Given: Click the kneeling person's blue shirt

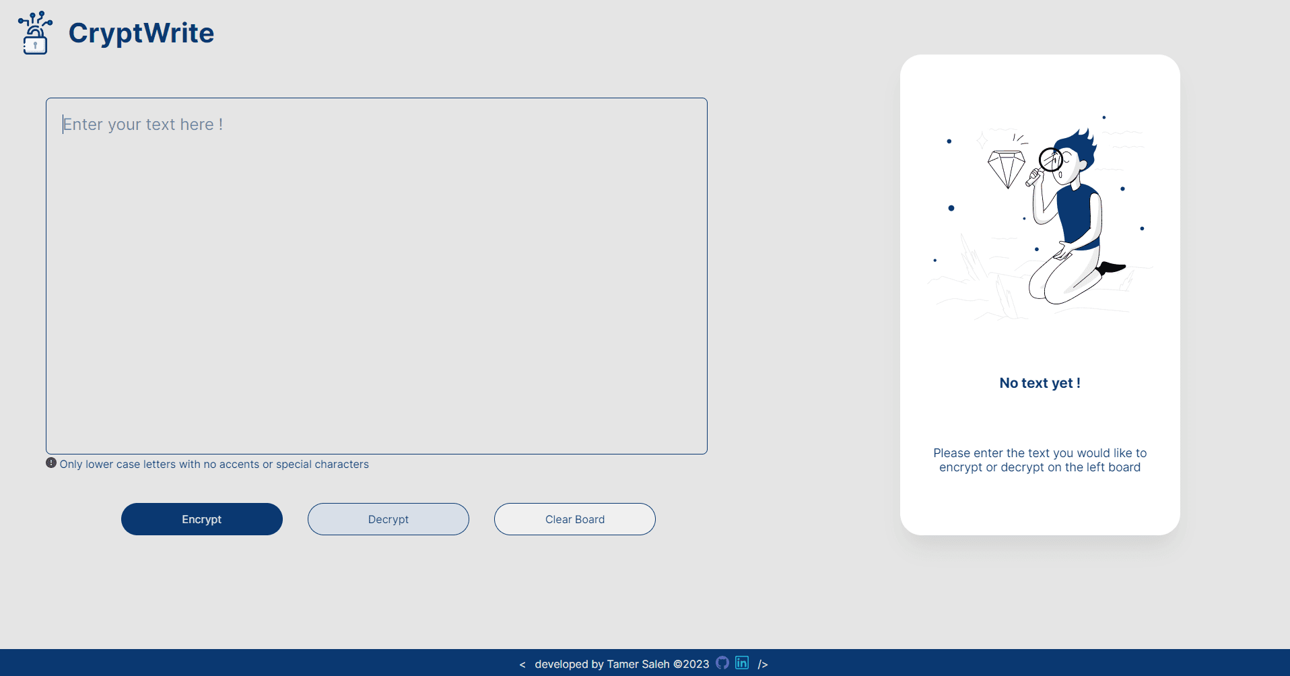Looking at the screenshot, I should coord(1078,215).
